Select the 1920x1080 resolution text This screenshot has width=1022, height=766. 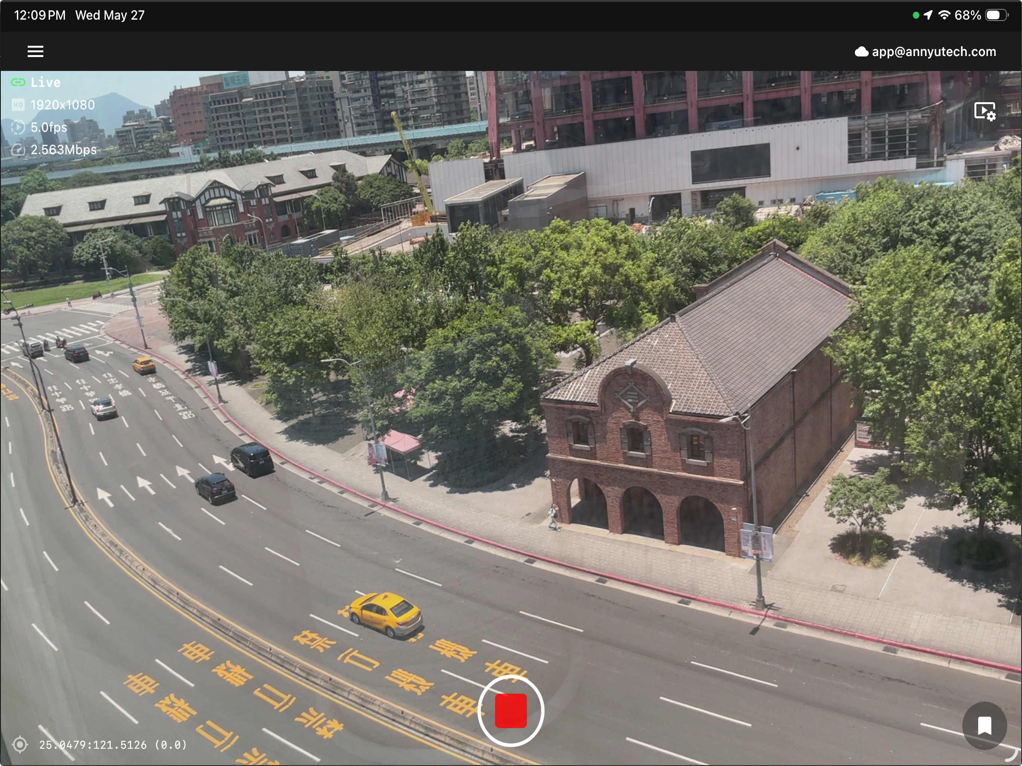[62, 105]
